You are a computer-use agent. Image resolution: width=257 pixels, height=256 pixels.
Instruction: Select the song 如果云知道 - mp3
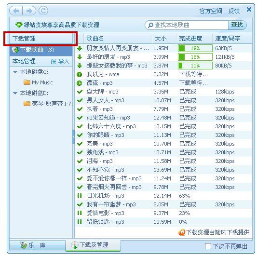tap(108, 118)
